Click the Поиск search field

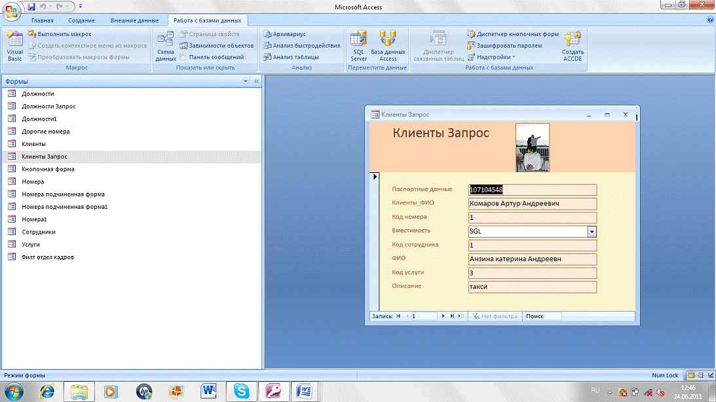(x=542, y=316)
